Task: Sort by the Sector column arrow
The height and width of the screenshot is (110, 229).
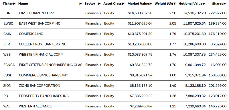Action: [x=99, y=4]
